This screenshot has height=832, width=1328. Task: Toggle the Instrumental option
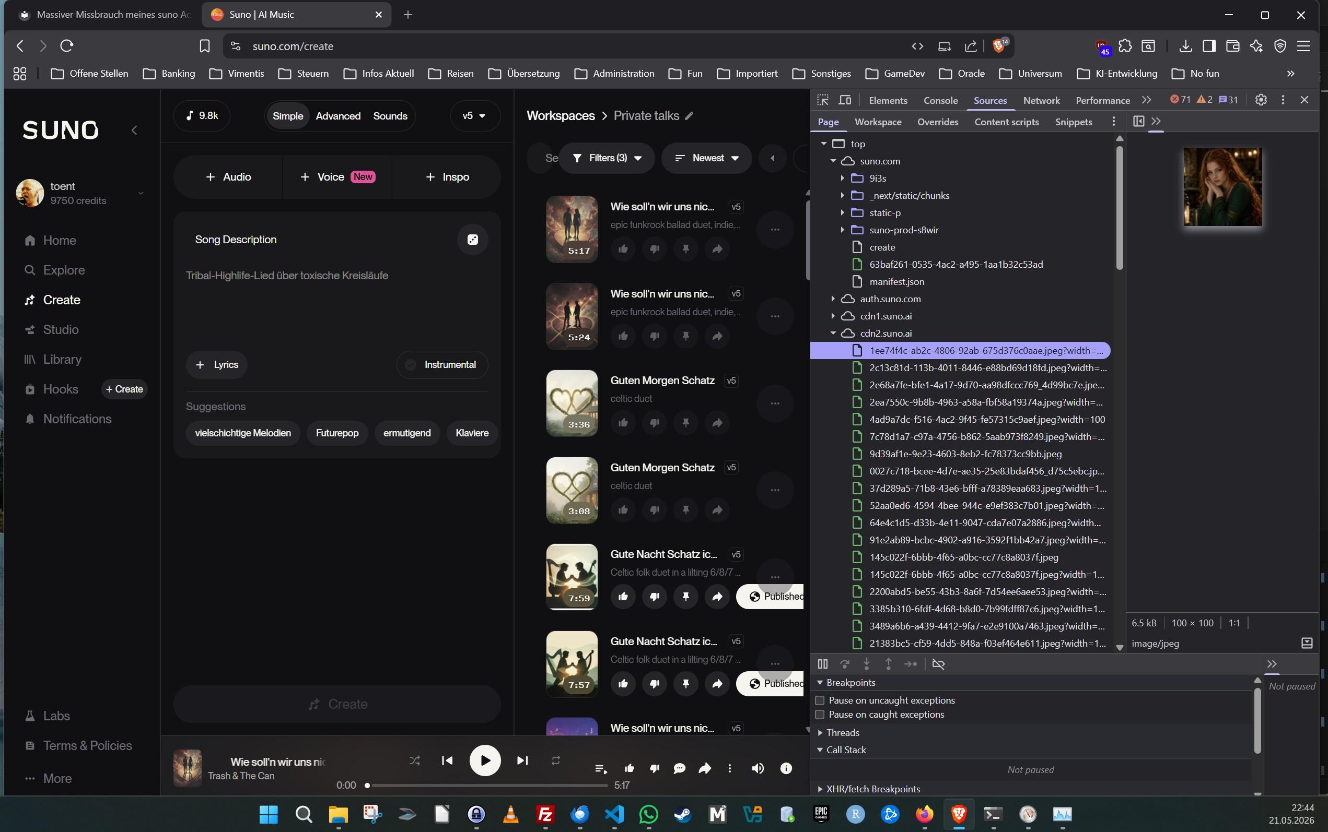(441, 365)
